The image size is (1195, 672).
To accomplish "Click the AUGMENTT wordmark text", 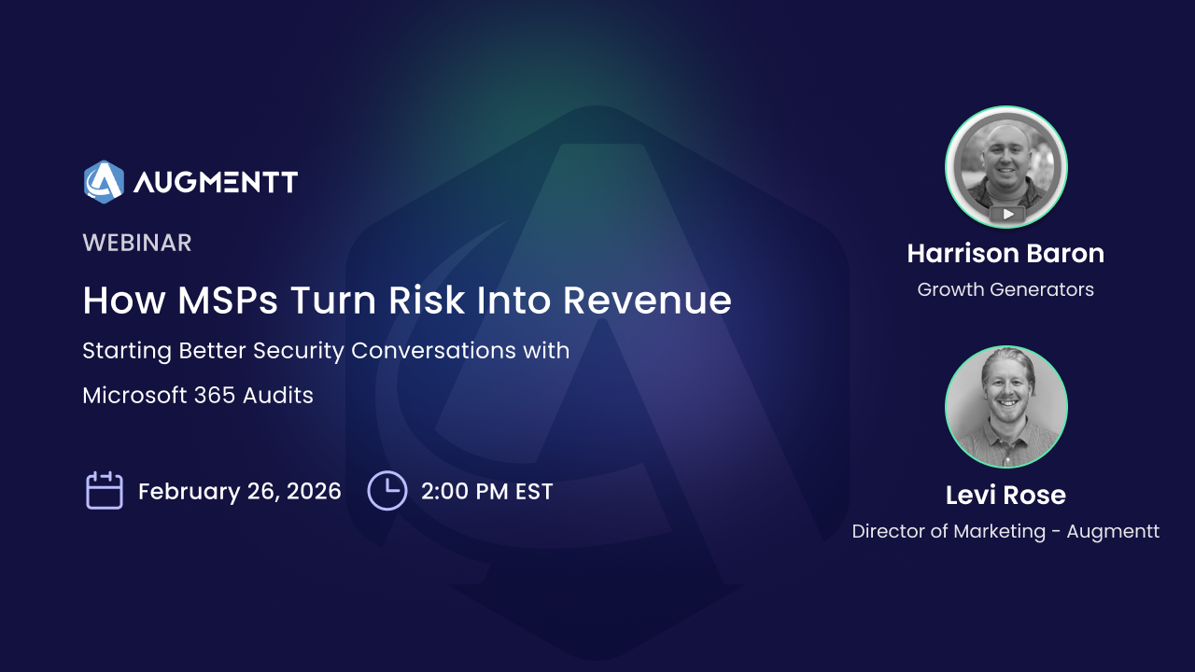I will point(215,182).
